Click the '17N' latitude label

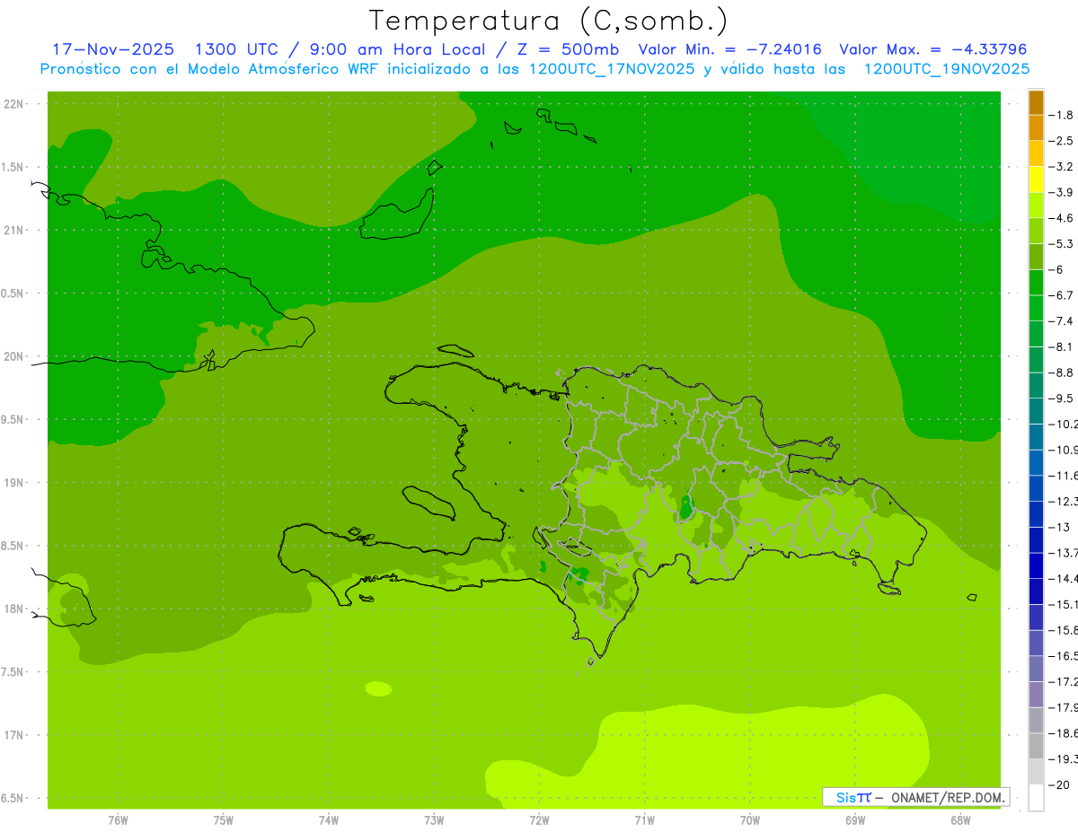(x=14, y=735)
